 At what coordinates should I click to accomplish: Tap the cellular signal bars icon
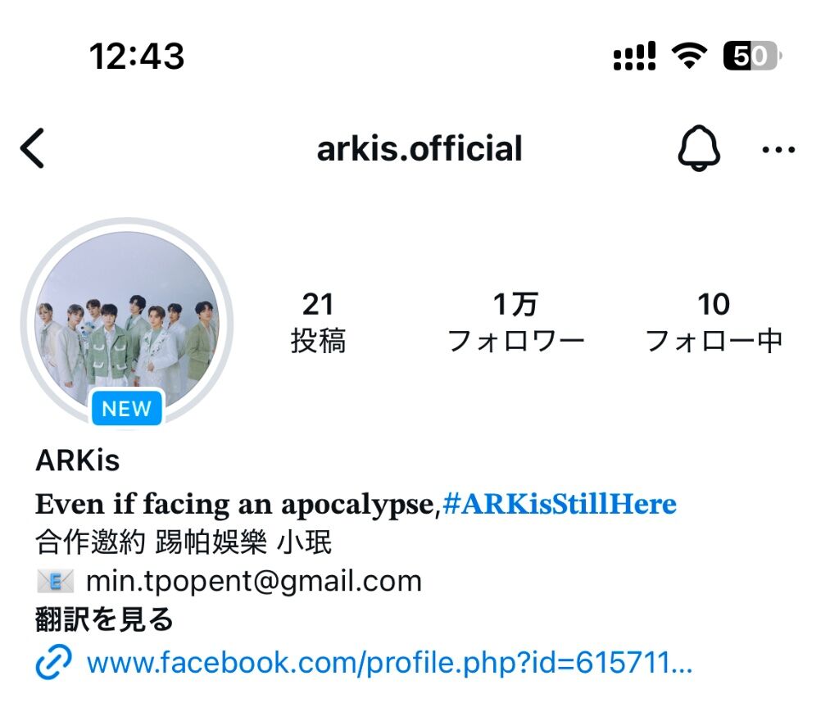click(x=634, y=57)
